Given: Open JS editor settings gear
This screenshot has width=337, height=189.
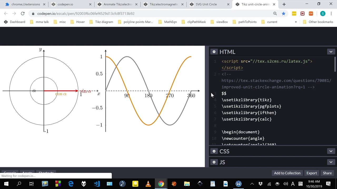Looking at the screenshot, I should (x=214, y=162).
